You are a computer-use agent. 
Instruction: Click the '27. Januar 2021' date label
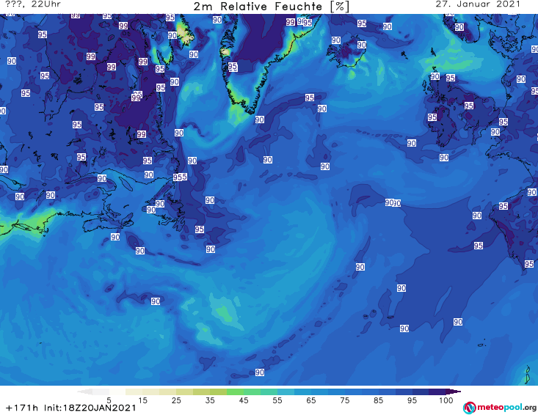point(478,4)
